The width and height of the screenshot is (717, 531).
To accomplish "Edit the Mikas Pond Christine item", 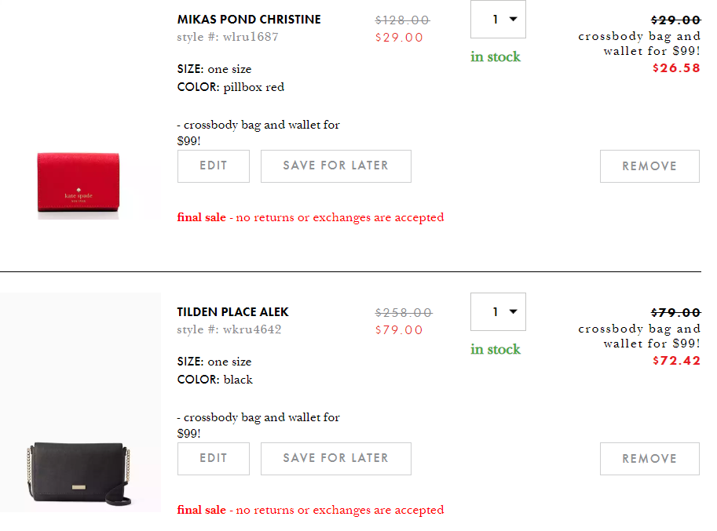I will point(214,166).
